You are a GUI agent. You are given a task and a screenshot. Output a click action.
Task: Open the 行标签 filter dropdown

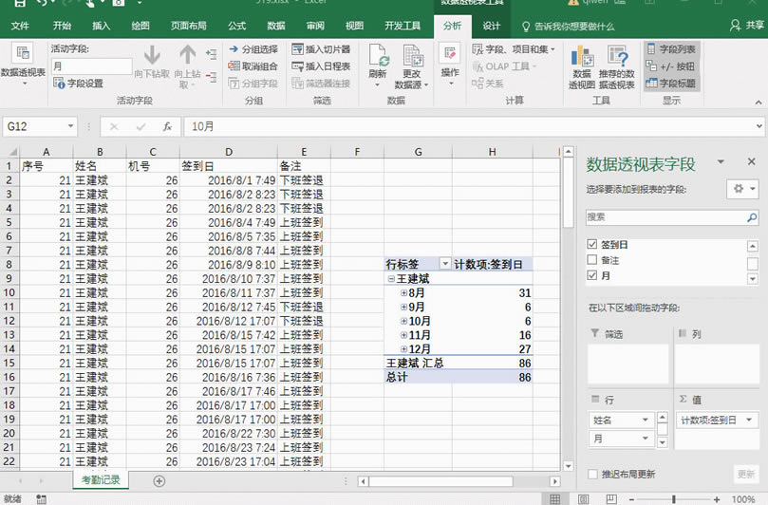(444, 265)
